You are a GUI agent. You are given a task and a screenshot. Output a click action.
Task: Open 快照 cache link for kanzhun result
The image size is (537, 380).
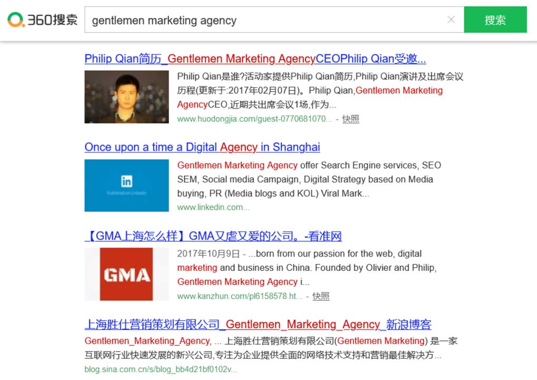click(x=321, y=296)
